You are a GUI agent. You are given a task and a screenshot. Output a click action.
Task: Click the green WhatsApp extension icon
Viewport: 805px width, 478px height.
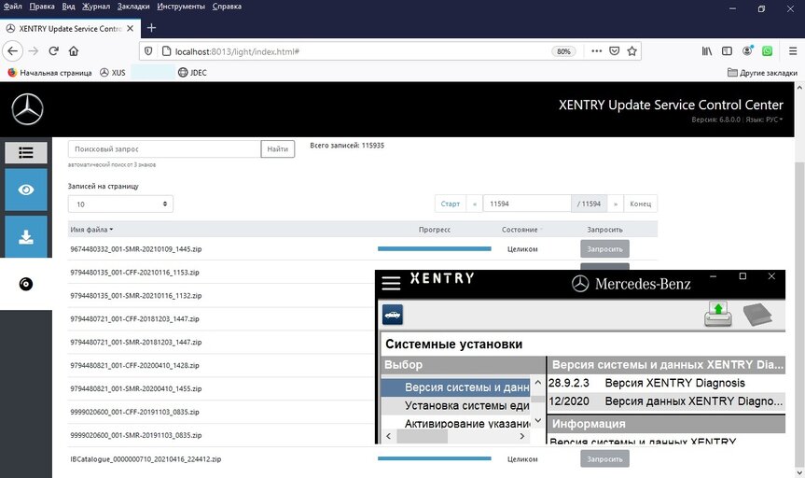[x=767, y=51]
